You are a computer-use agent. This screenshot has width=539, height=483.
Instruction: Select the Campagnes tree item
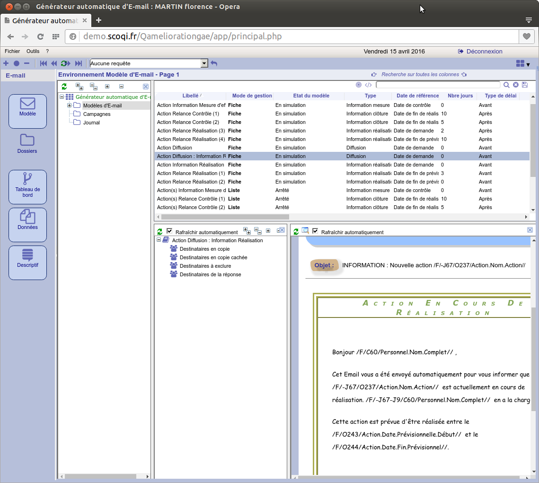(97, 114)
